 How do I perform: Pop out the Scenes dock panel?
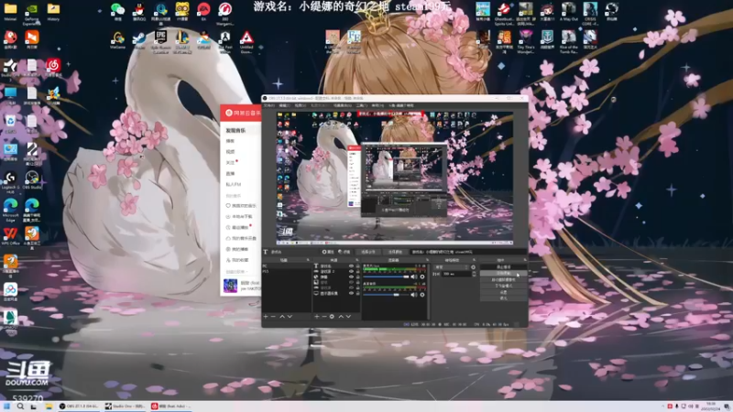[308, 260]
